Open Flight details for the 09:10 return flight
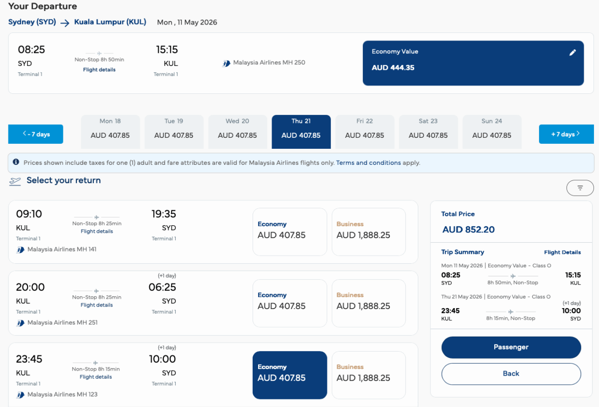Image resolution: width=599 pixels, height=407 pixels. click(x=97, y=231)
